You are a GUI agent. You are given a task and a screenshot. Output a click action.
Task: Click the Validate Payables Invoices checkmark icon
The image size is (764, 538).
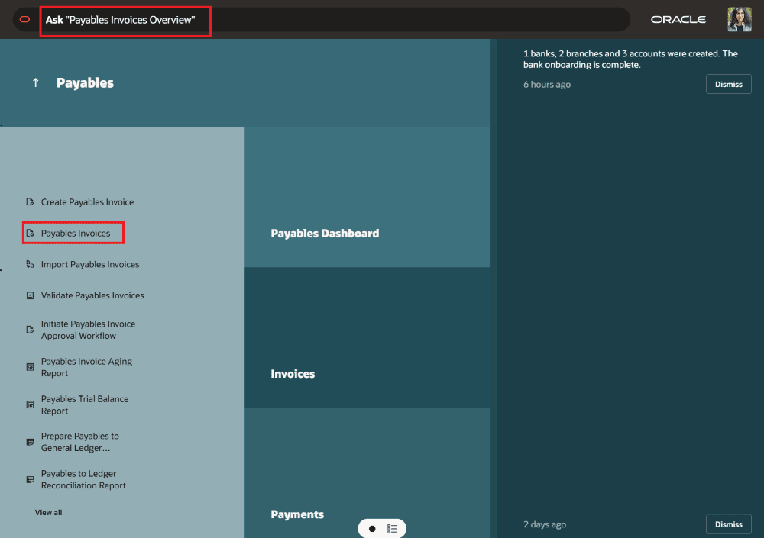(x=28, y=295)
